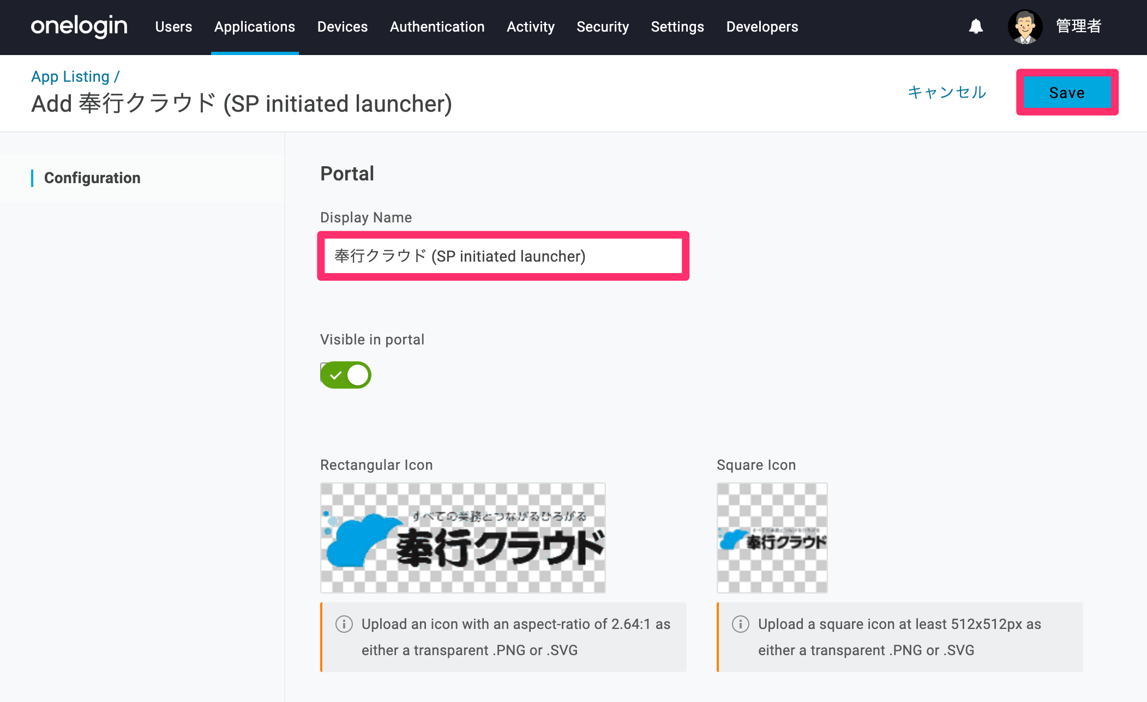The height and width of the screenshot is (702, 1147).
Task: Click the Add 奉行クラウド page title
Action: click(x=242, y=104)
